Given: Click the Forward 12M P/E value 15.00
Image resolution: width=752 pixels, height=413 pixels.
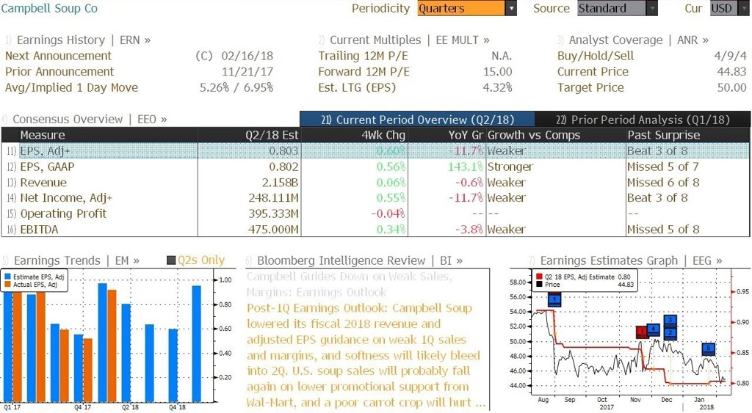Looking at the screenshot, I should click(x=497, y=72).
